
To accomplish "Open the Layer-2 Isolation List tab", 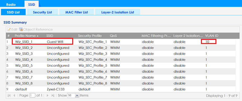I will pyautogui.click(x=118, y=12).
